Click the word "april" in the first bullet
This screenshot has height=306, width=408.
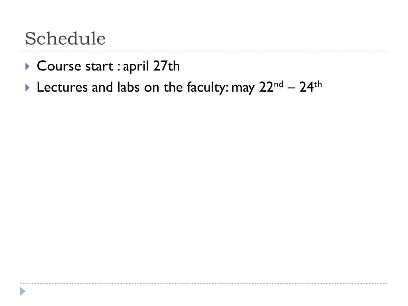point(136,67)
